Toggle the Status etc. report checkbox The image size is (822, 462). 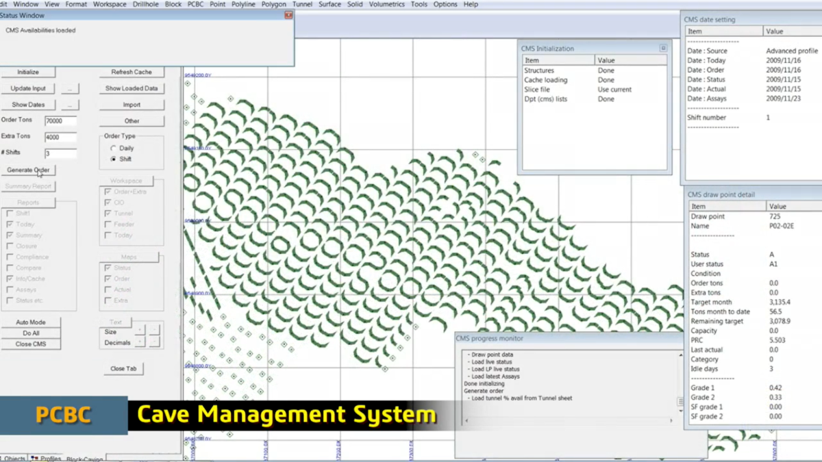point(10,301)
